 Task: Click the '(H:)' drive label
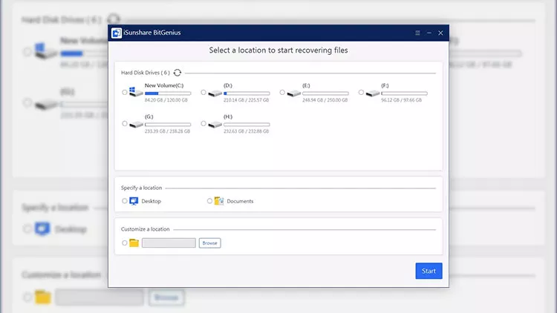pos(228,116)
